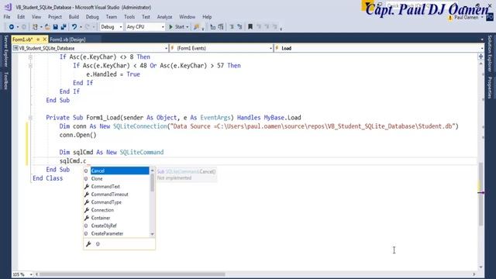Open the Undo history dropdown arrow
The height and width of the screenshot is (279, 496).
tap(81, 27)
